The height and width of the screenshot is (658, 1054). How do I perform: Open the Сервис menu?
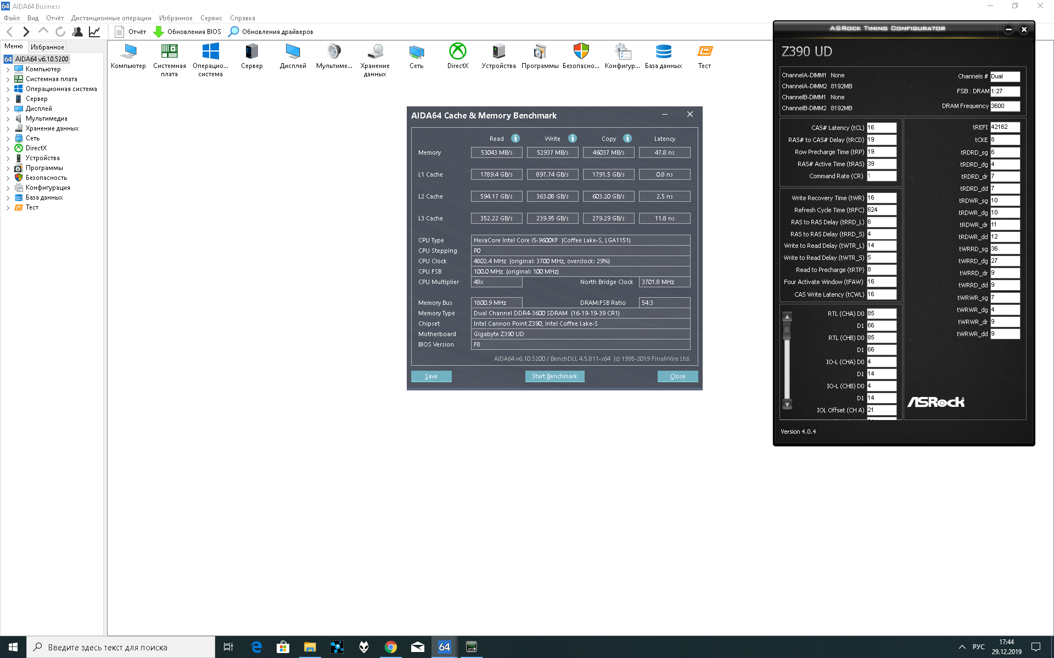pyautogui.click(x=211, y=18)
